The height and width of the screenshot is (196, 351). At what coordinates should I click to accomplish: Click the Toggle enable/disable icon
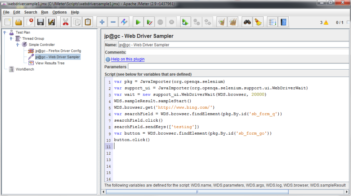(x=124, y=22)
